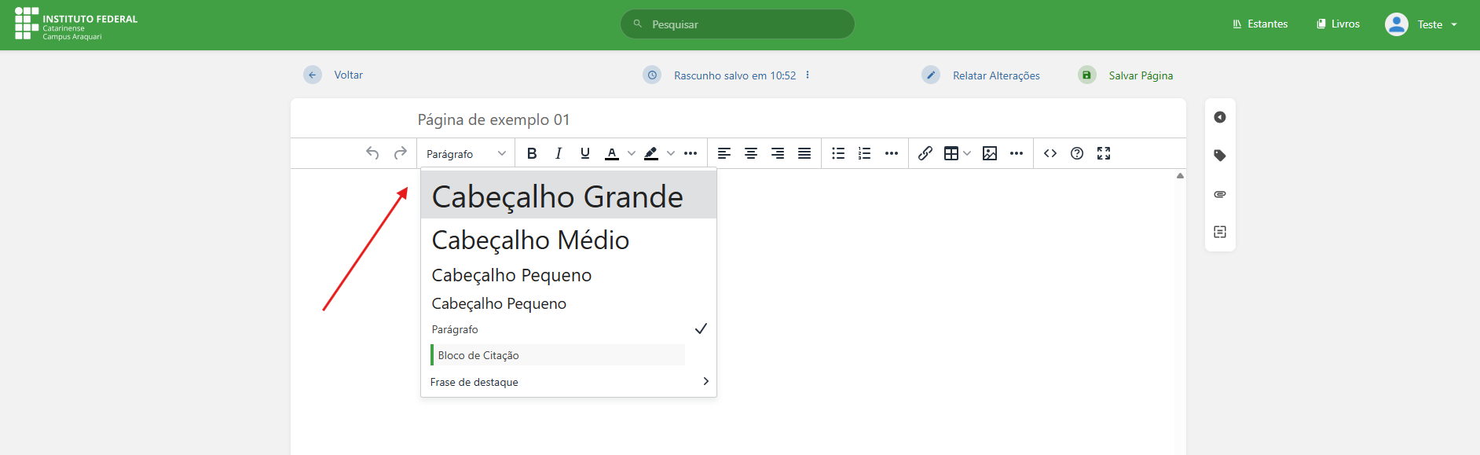The height and width of the screenshot is (455, 1480).
Task: Expand the text color dropdown arrow
Action: pyautogui.click(x=632, y=153)
